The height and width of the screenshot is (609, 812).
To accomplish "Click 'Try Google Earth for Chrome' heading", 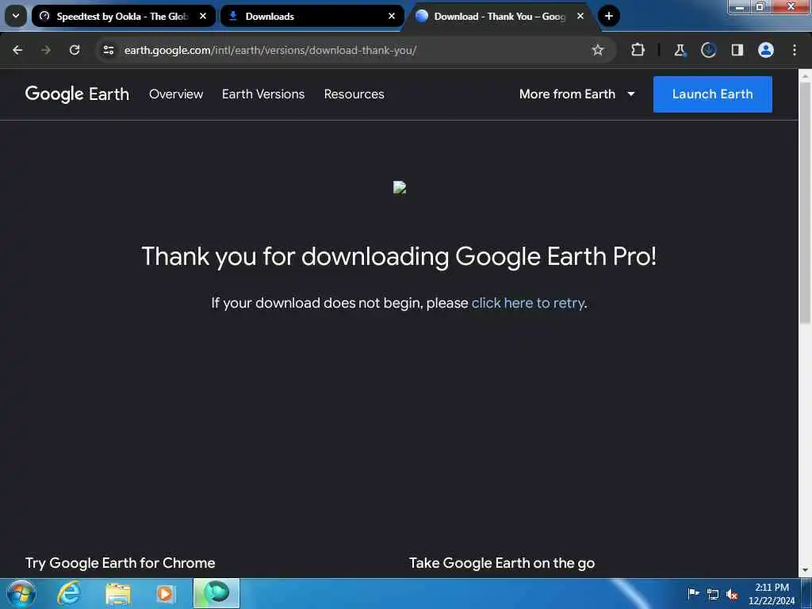I will pyautogui.click(x=121, y=563).
